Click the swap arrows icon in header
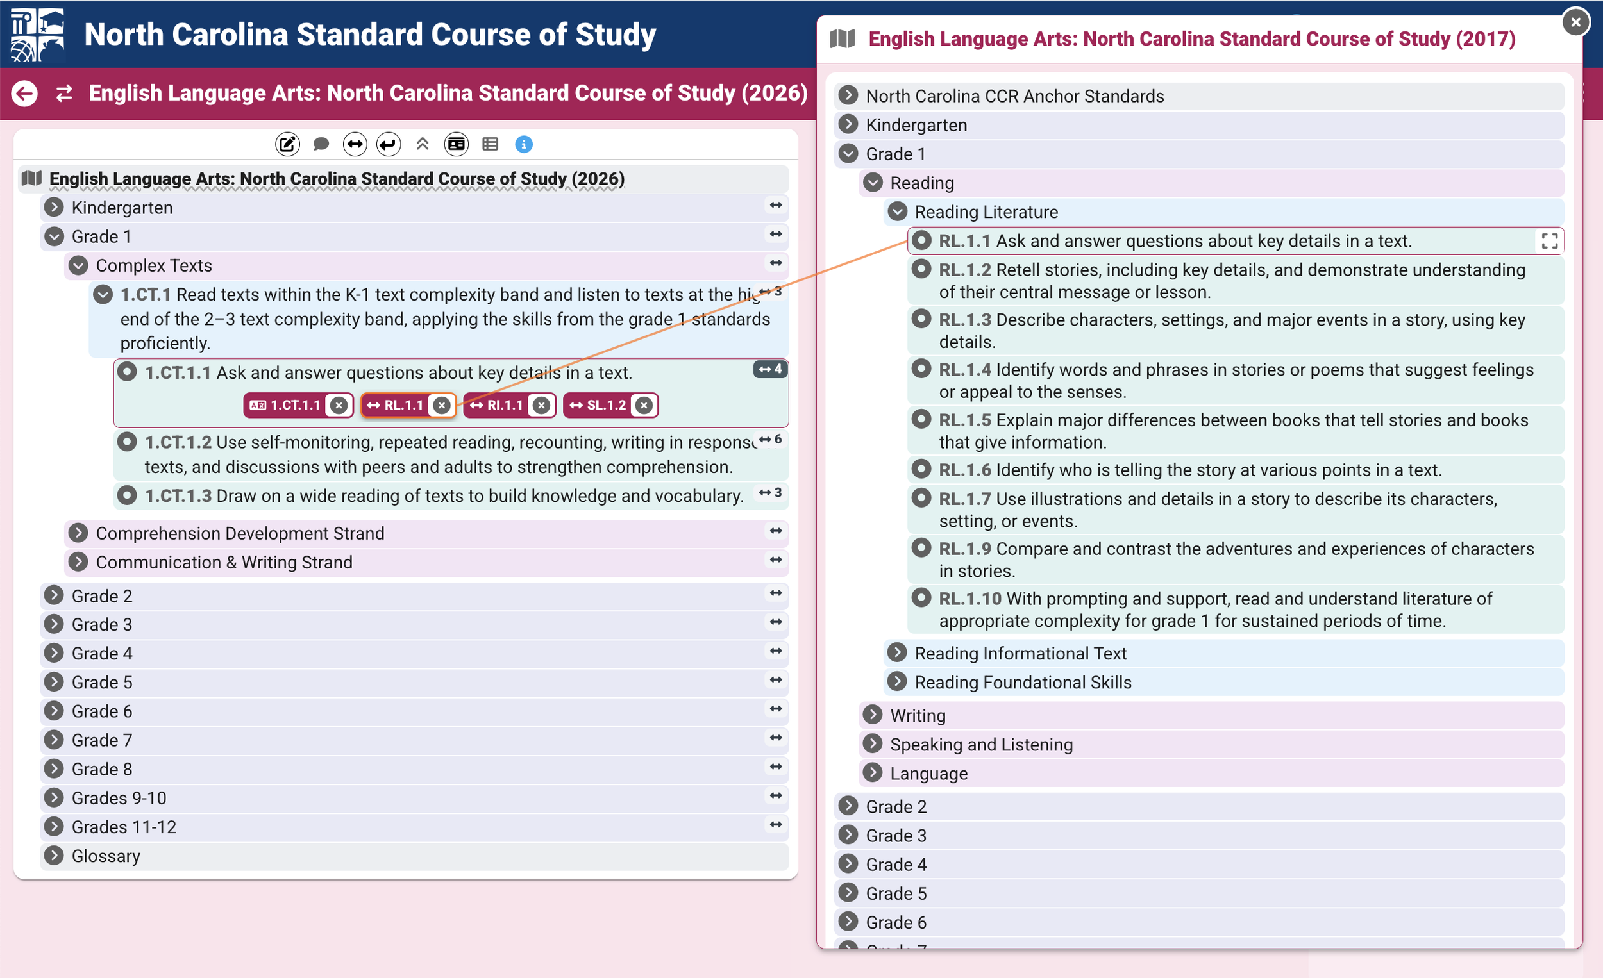Screen dimensions: 1603x978 tap(63, 94)
